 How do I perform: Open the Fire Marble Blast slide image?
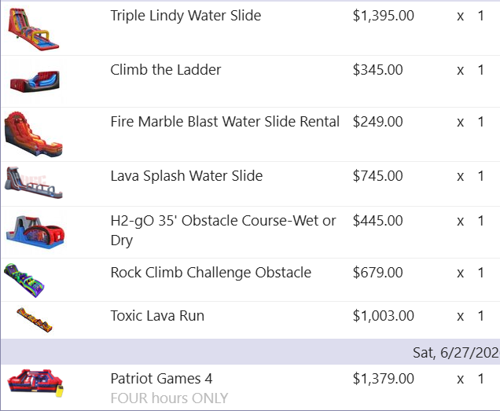32,134
